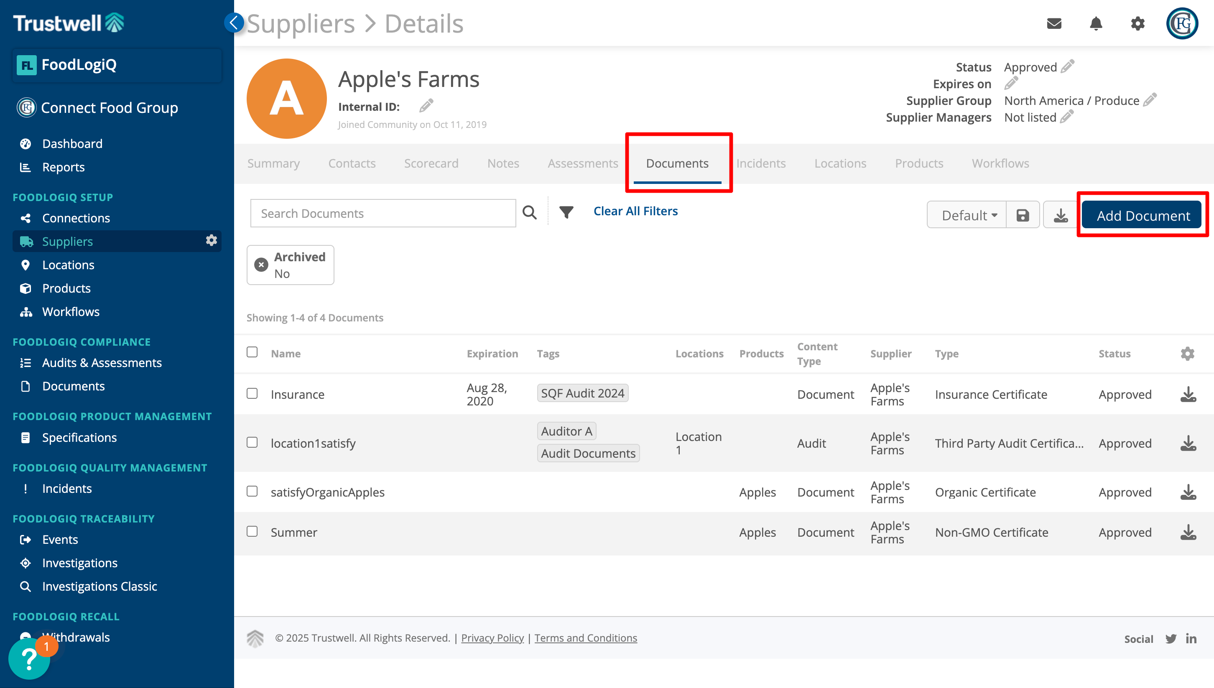Download the Summer document
The image size is (1214, 688).
[x=1188, y=532]
